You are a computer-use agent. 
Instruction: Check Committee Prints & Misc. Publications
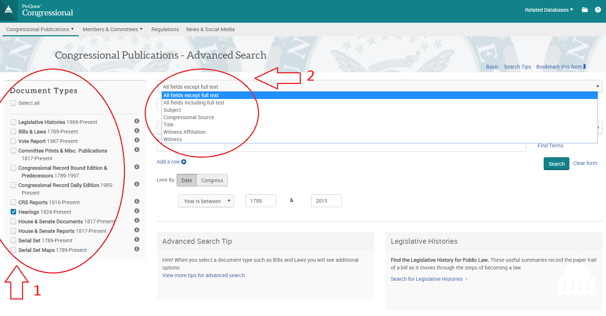point(14,151)
